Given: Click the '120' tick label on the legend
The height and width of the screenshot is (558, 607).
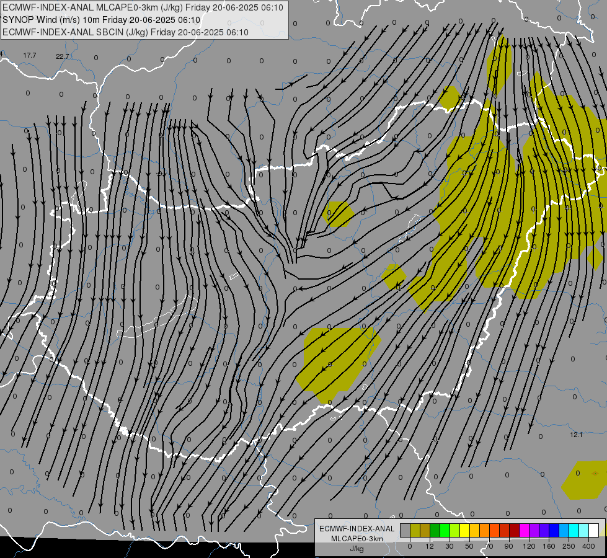Looking at the screenshot, I should (529, 546).
